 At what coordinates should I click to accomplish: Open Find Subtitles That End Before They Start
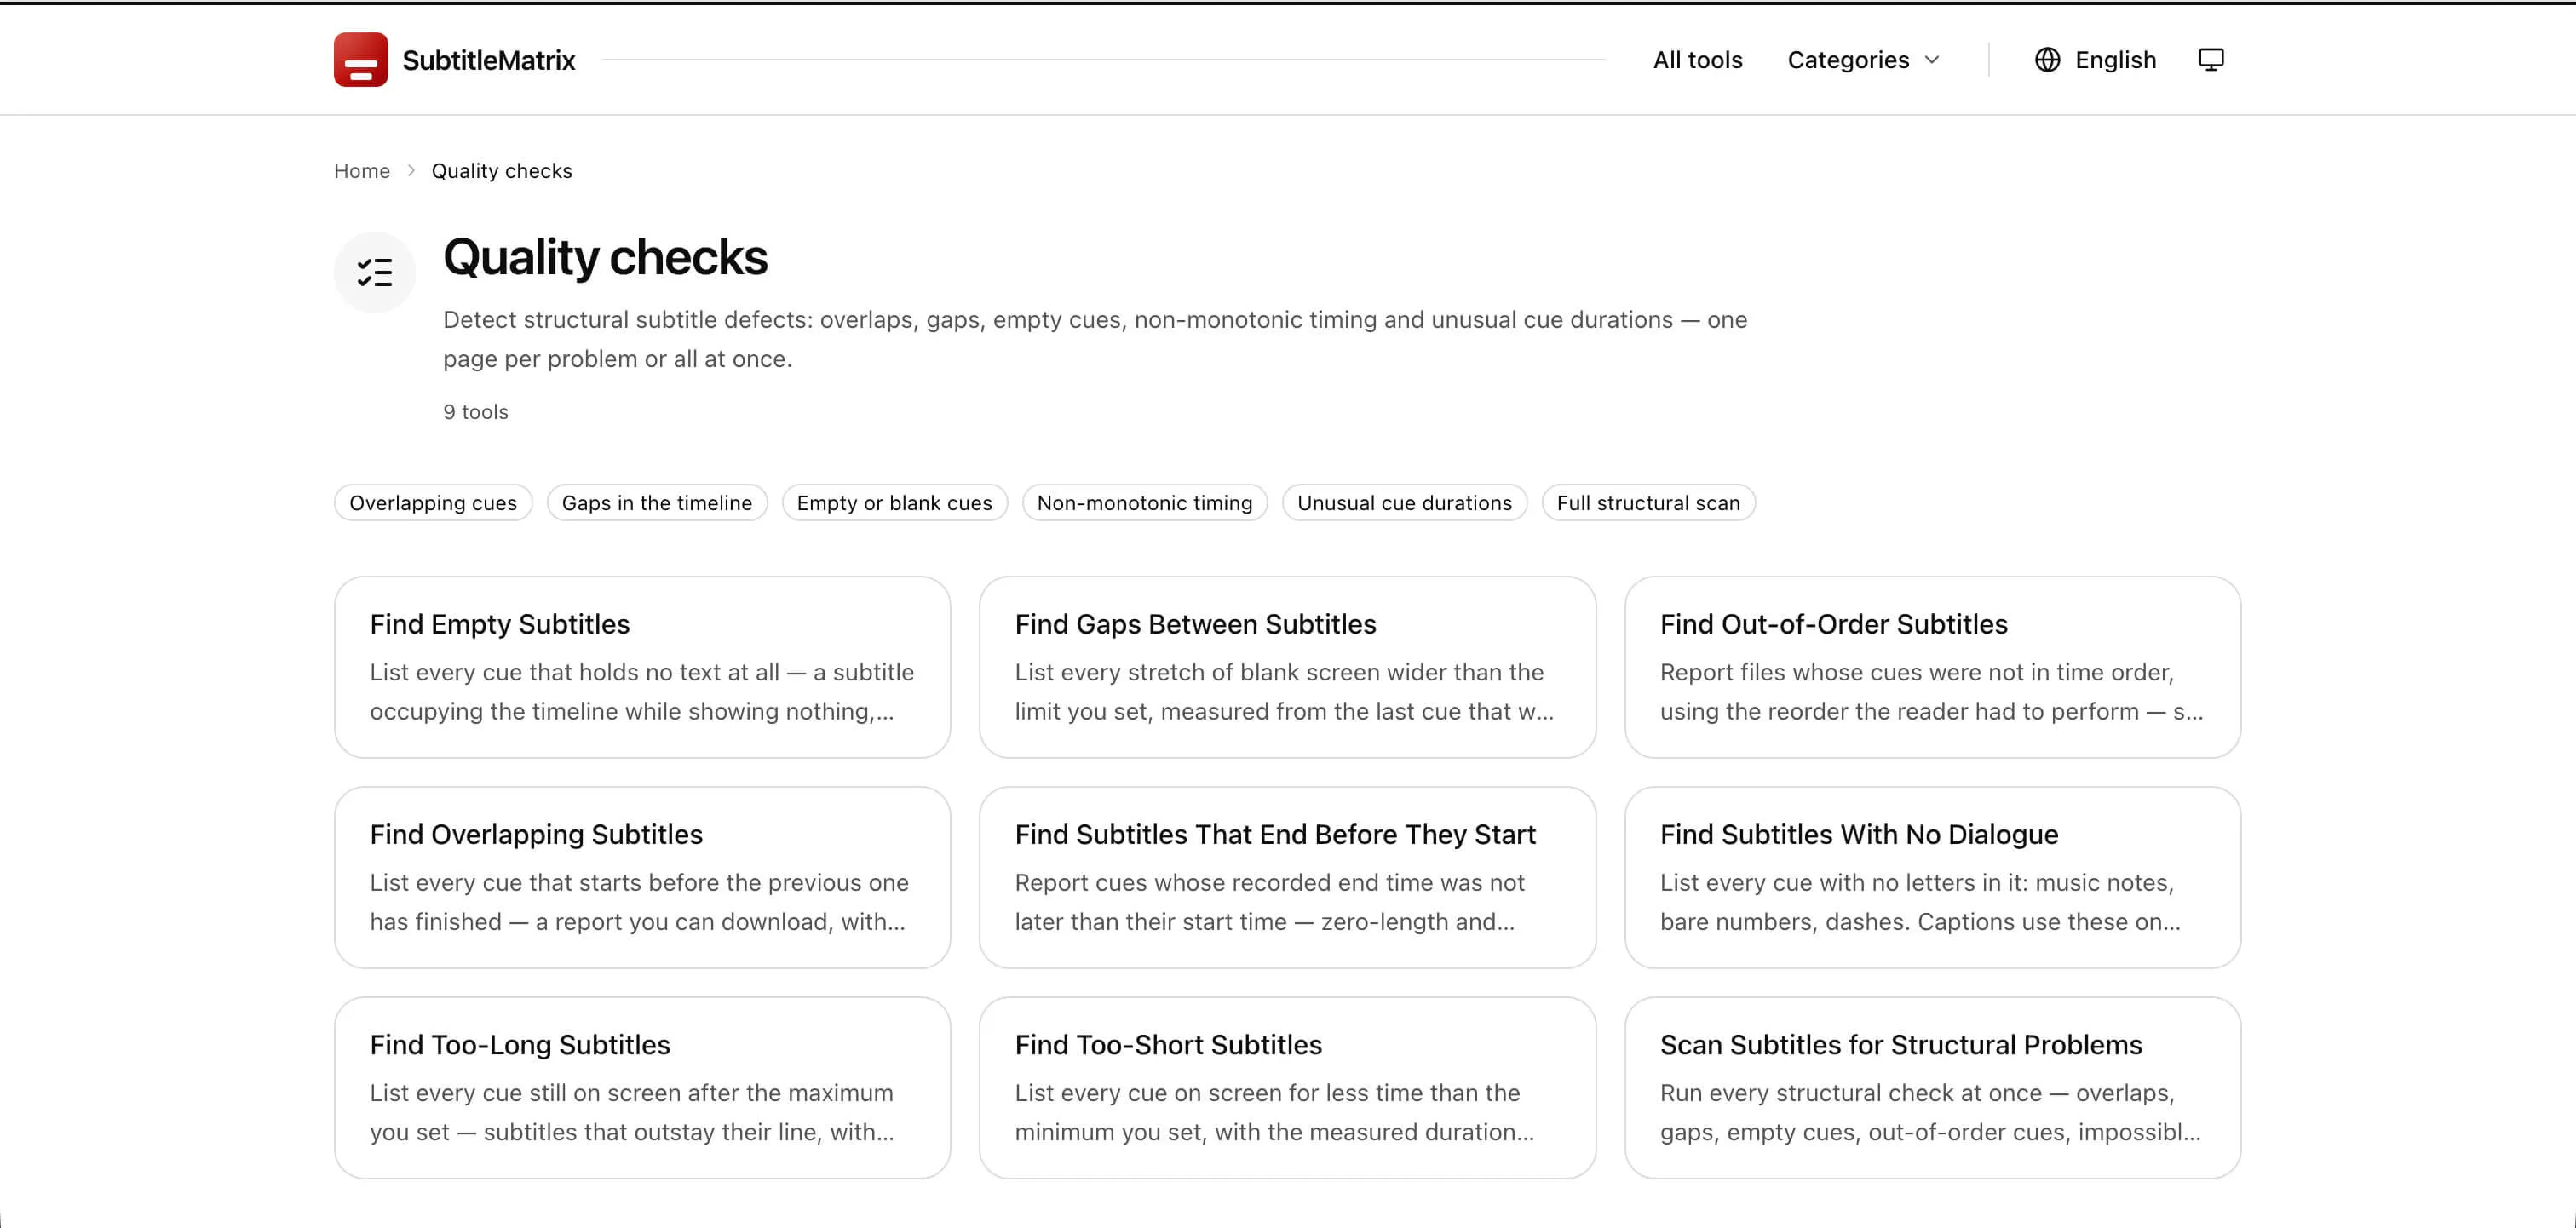pos(1287,877)
